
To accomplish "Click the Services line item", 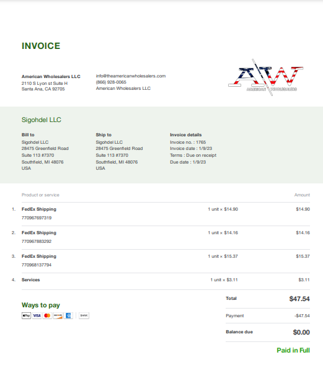I will (x=31, y=280).
